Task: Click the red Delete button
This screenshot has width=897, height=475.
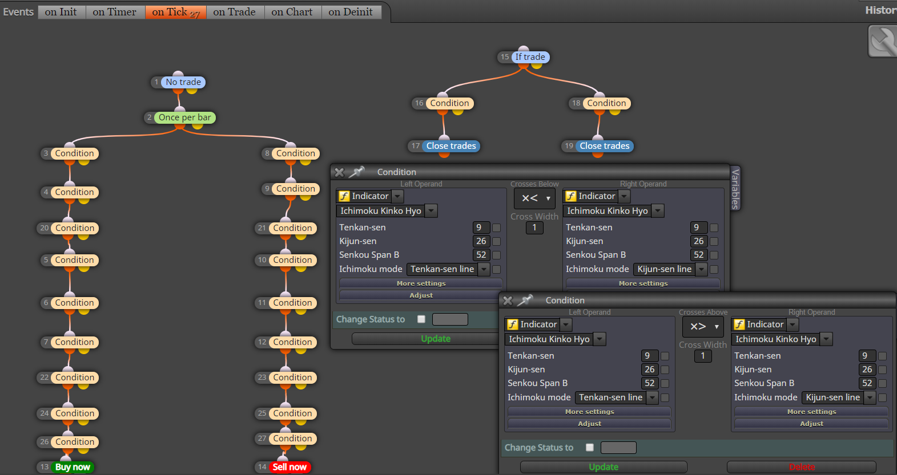Action: pyautogui.click(x=802, y=467)
